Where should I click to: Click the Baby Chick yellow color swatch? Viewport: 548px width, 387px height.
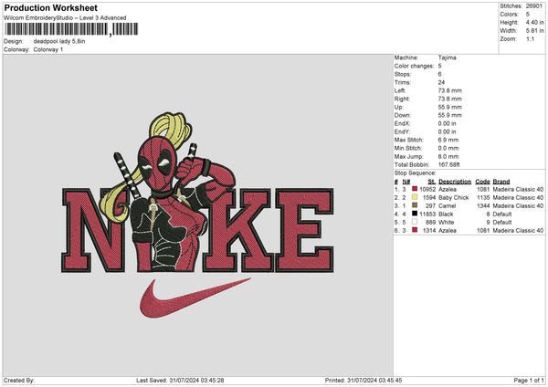point(415,197)
